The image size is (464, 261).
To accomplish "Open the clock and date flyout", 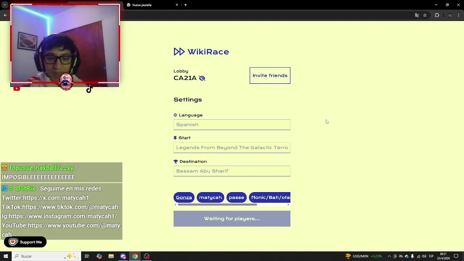I will 444,256.
